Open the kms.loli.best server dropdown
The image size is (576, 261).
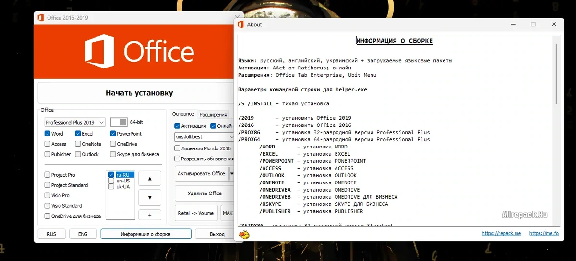[x=204, y=137]
